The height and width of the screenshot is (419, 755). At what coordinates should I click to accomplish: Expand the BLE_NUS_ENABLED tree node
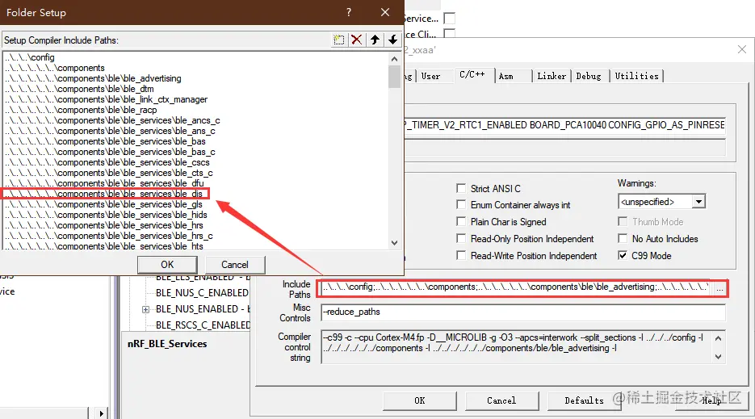(x=145, y=309)
